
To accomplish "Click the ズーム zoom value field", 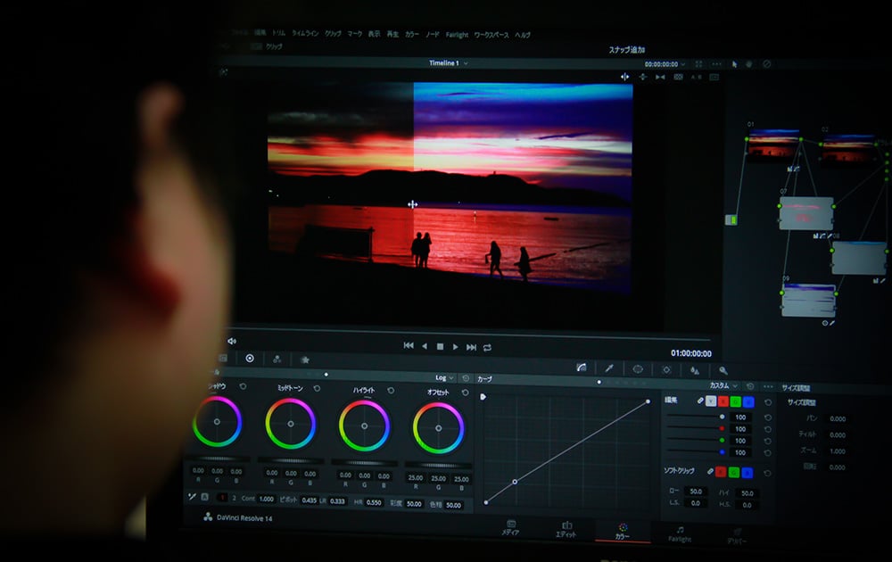I will coord(837,451).
